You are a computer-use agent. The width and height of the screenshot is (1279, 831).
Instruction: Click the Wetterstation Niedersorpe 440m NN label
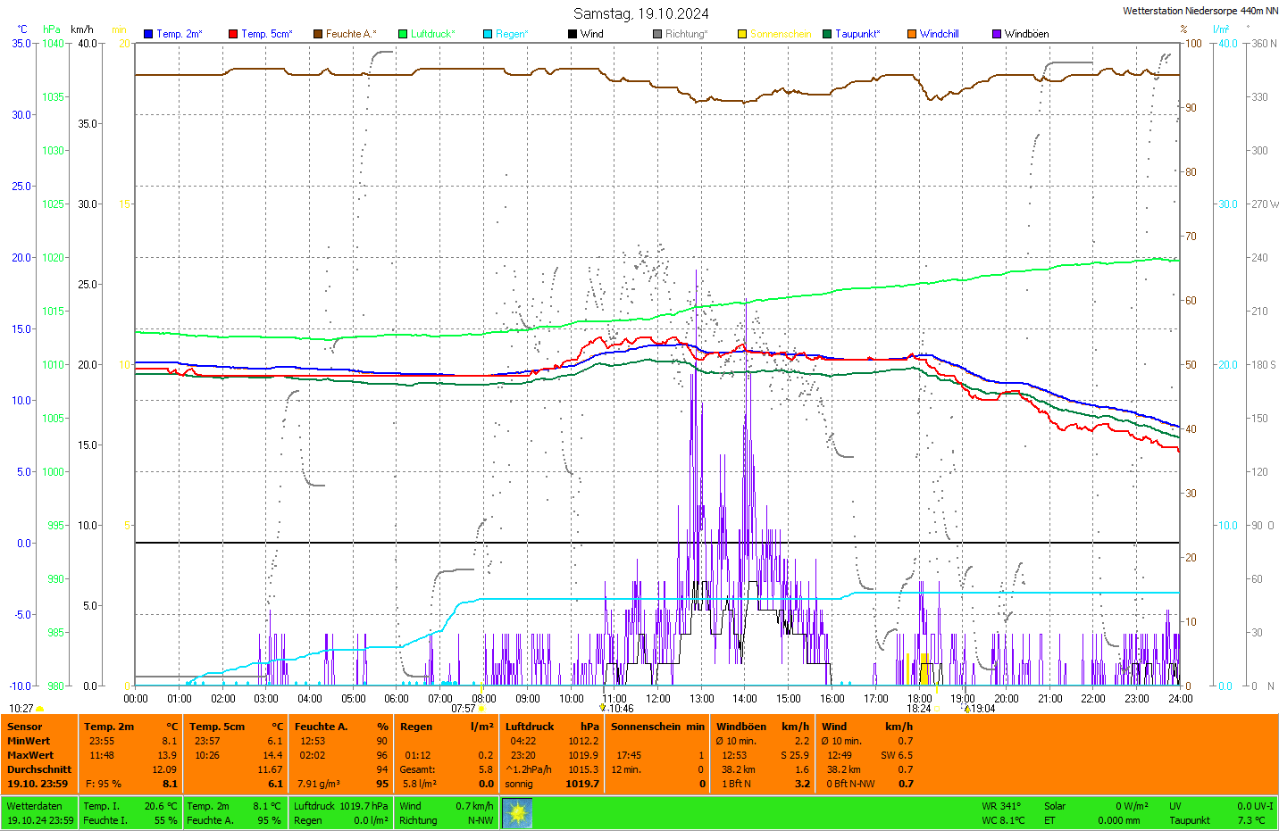[1200, 11]
